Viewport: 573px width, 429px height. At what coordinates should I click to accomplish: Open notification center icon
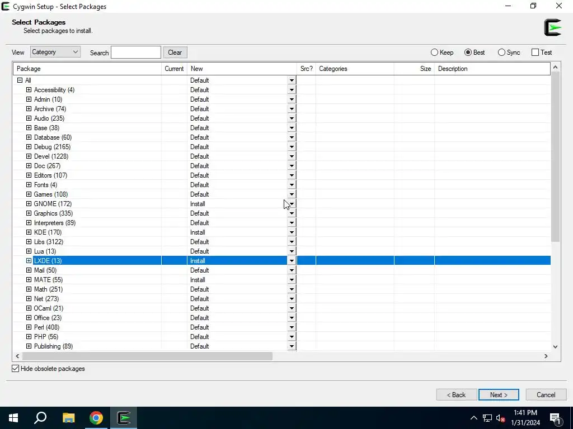(556, 418)
